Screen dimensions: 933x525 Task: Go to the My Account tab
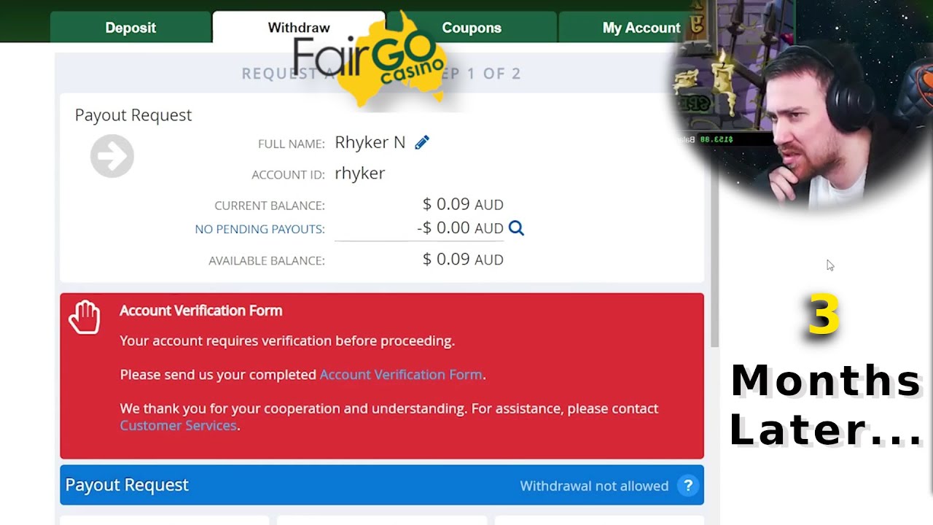(x=641, y=28)
